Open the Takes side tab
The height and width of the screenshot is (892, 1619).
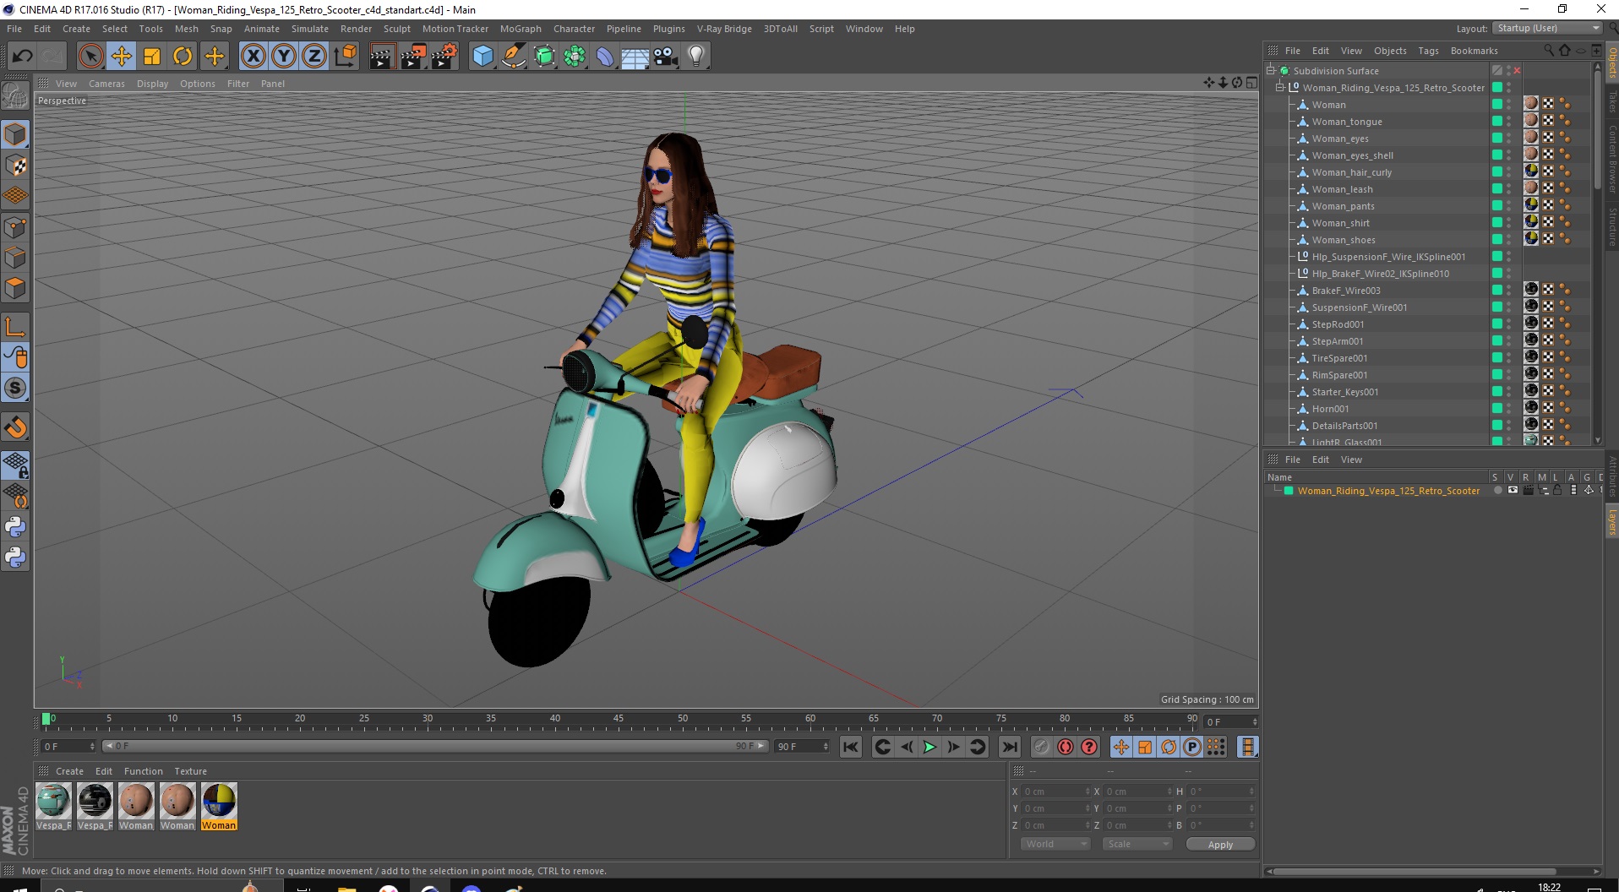pyautogui.click(x=1611, y=102)
